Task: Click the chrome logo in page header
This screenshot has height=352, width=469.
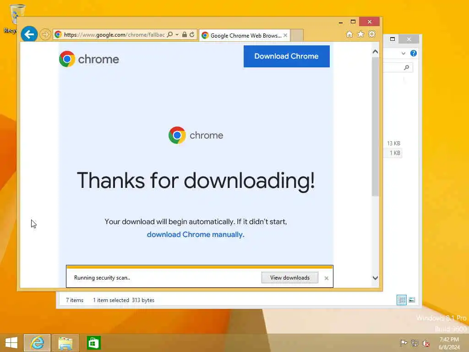Action: click(89, 59)
